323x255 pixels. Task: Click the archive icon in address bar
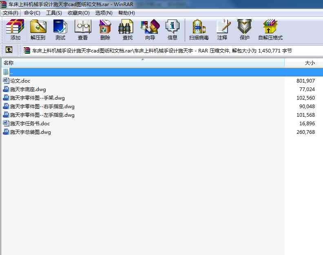tap(27, 50)
